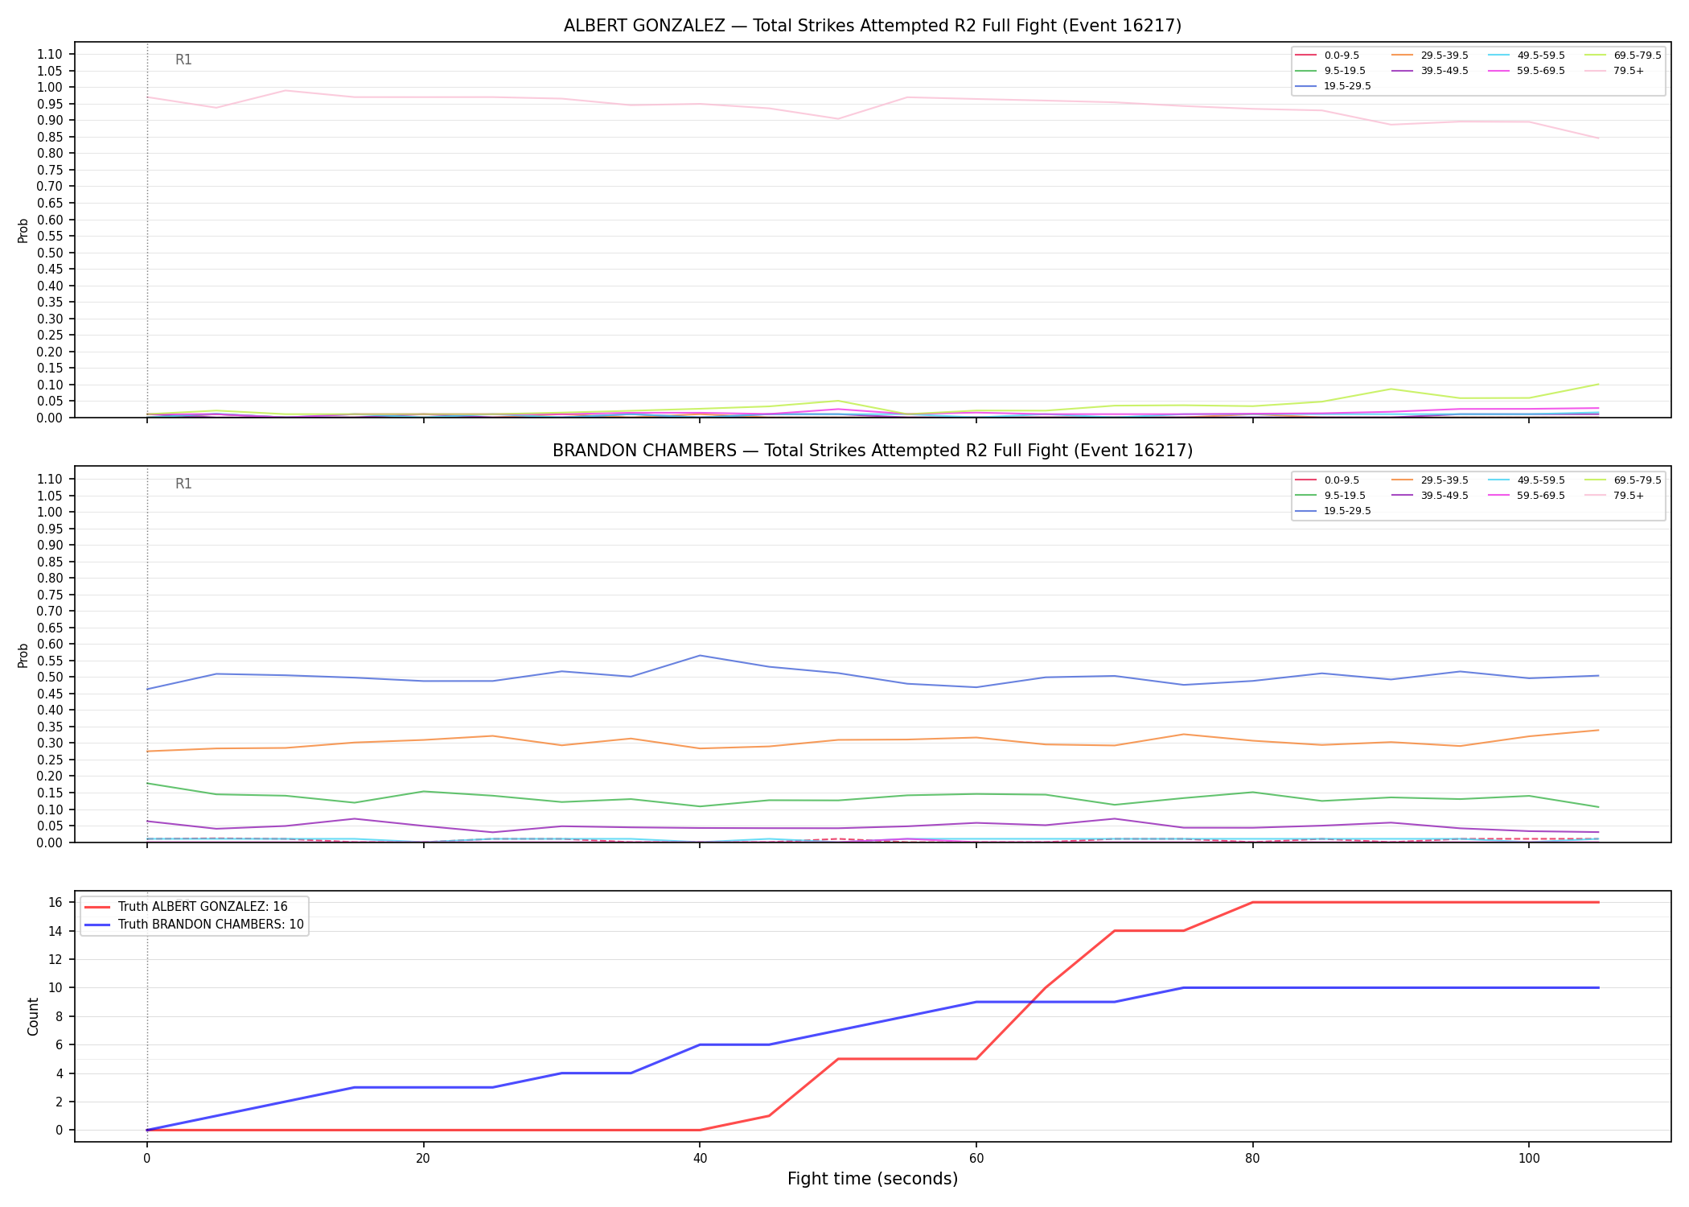Image resolution: width=1689 pixels, height=1207 pixels.
Task: Click Truth BRANDON CHAMBERS: 10 legend entry
Action: [194, 925]
